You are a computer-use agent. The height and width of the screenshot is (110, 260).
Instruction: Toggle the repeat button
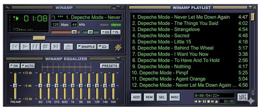(x=103, y=47)
